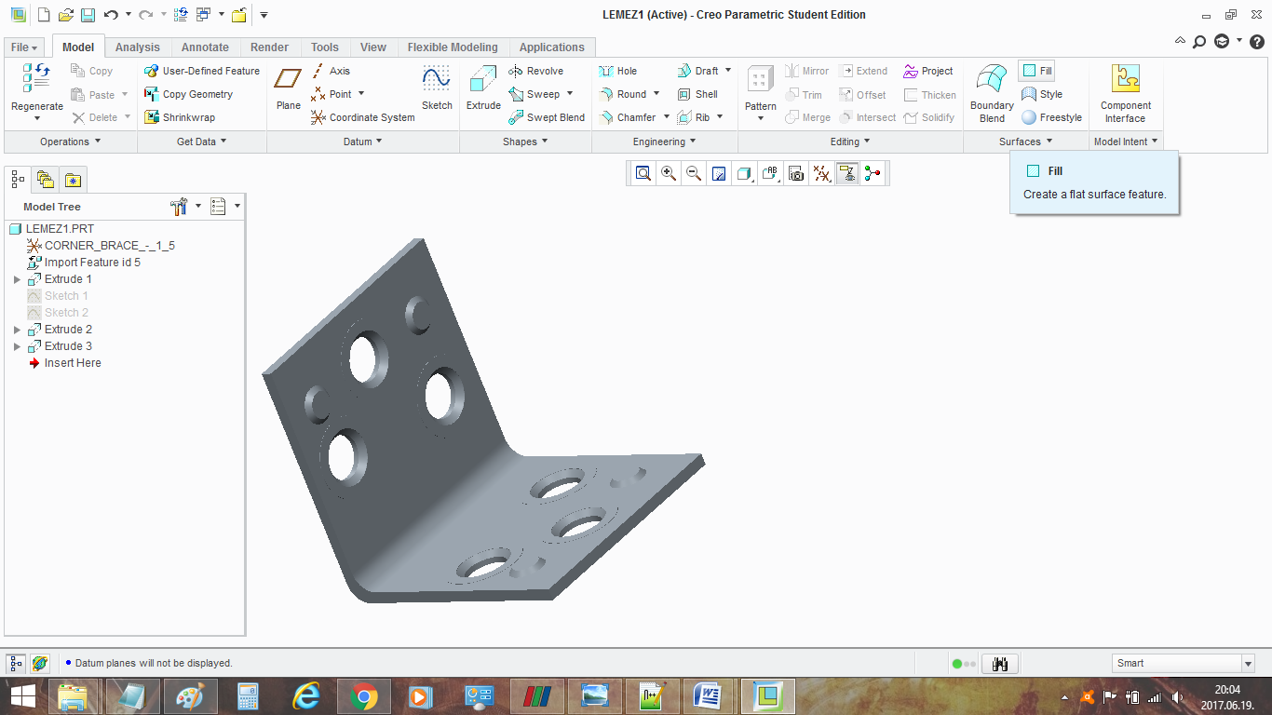
Task: Click the Boundary Blend icon
Action: 992,80
